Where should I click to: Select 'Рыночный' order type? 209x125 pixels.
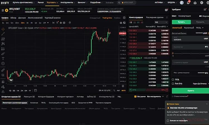click(189, 28)
